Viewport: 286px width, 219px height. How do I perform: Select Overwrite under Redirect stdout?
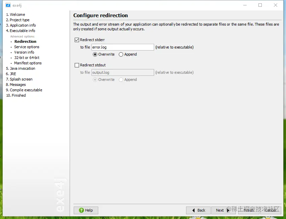[x=95, y=80]
